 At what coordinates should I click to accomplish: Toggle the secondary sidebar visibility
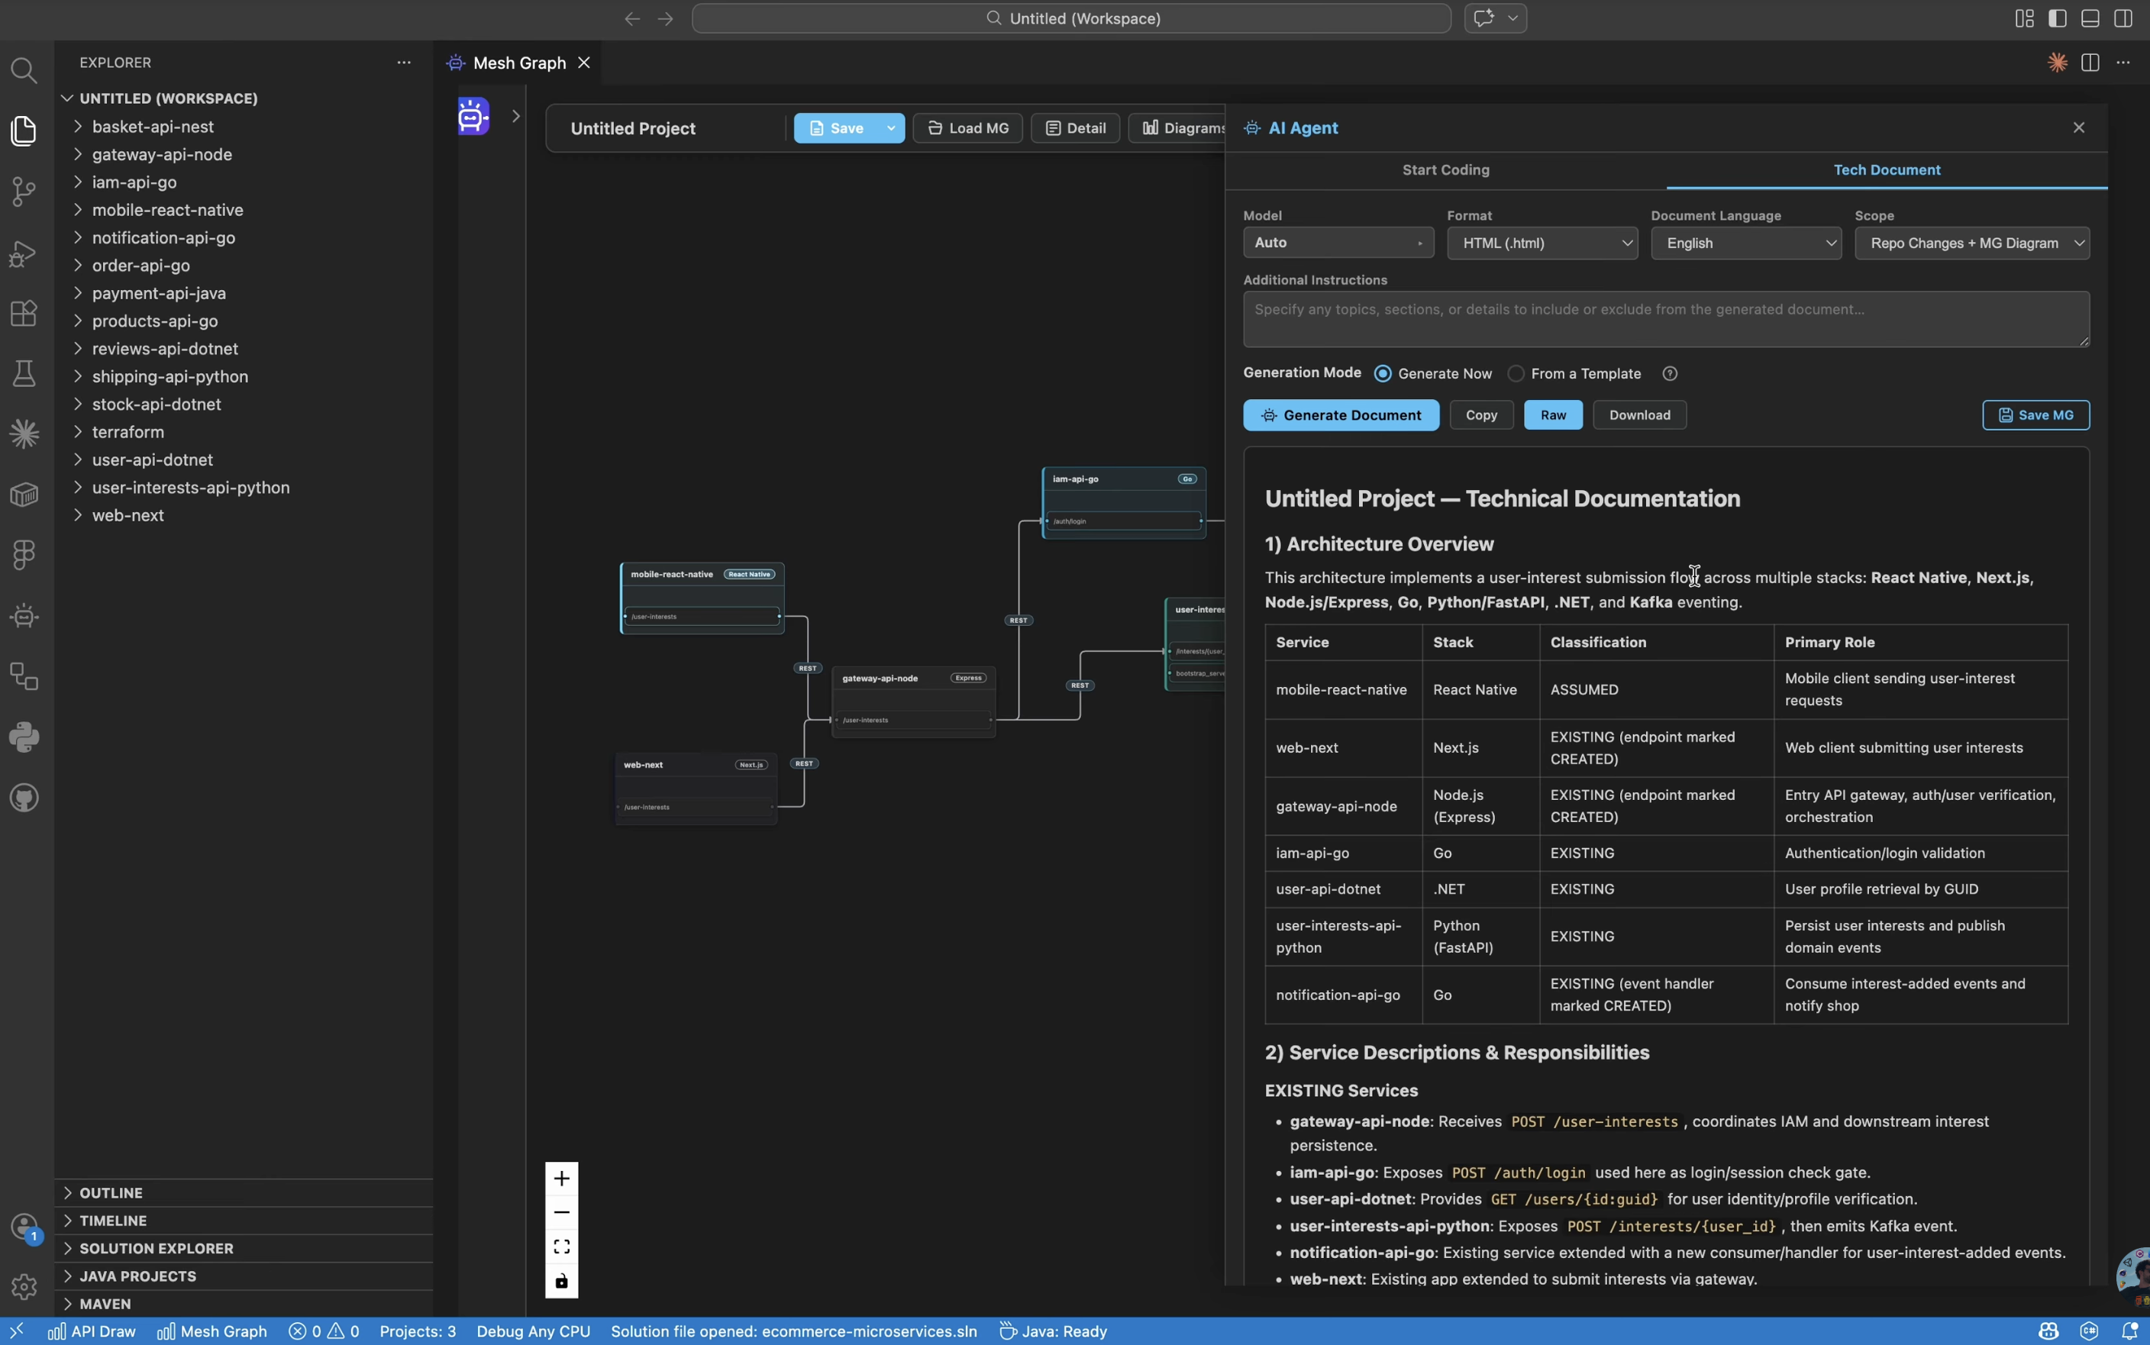[2123, 18]
